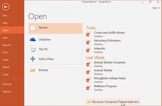The width and height of the screenshot is (162, 106).
Task: Click the Adworks PowerPoint file icon
Action: (x=89, y=50)
